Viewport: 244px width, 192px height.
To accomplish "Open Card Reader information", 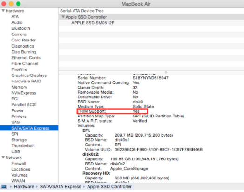I will point(23,40).
